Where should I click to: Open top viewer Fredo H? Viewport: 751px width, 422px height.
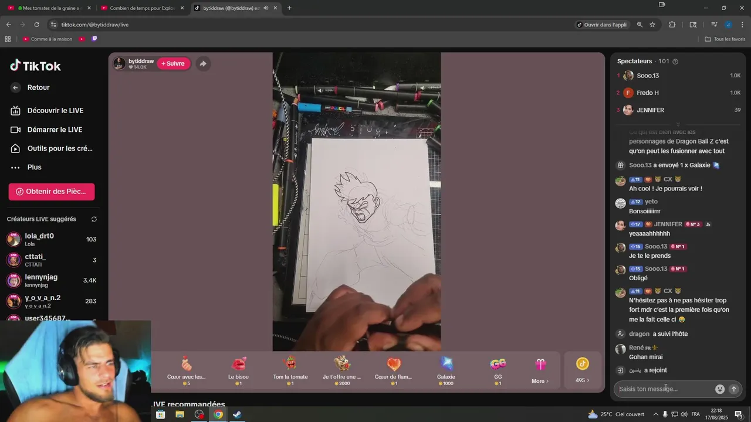pos(679,93)
